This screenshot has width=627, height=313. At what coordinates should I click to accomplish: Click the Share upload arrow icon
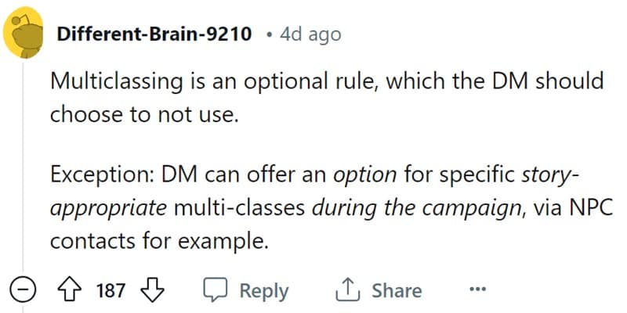346,291
